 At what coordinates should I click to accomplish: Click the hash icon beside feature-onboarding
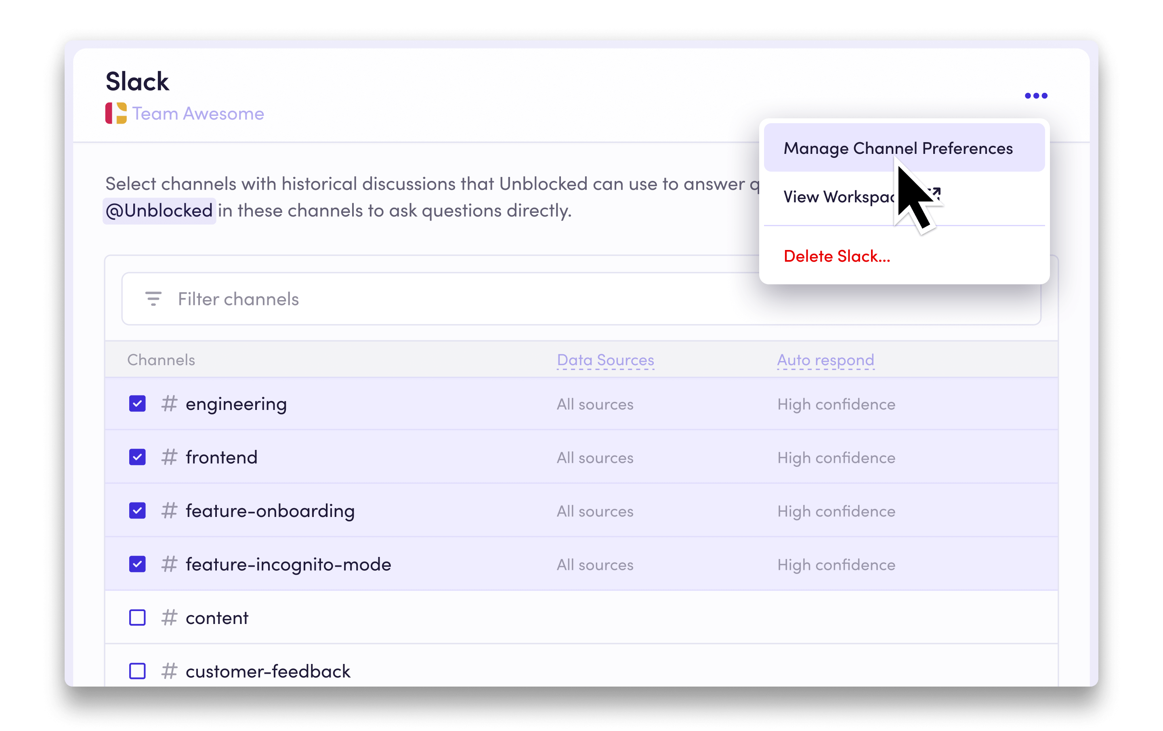pyautogui.click(x=169, y=510)
